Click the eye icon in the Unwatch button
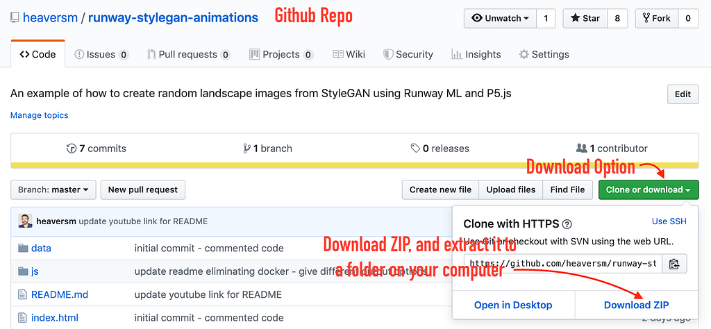The width and height of the screenshot is (711, 329). tap(476, 19)
